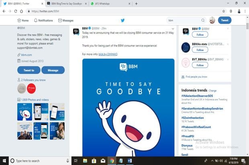Open the woman with phone photo thumbnail
249x165 pixels.
click(57, 131)
